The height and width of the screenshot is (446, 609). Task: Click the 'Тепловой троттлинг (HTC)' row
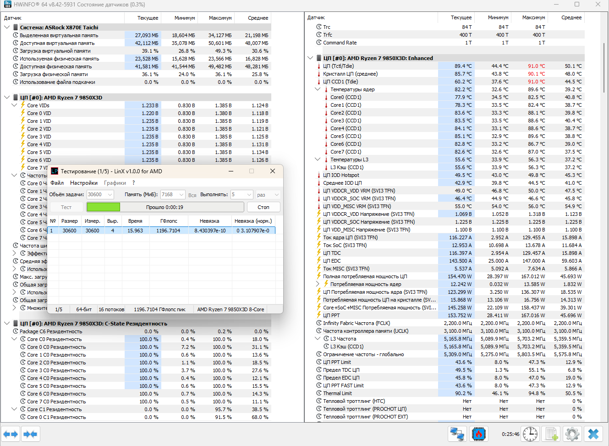click(450, 401)
